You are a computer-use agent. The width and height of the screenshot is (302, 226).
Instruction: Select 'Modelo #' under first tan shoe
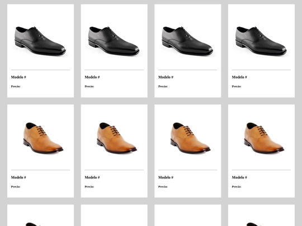(x=18, y=177)
